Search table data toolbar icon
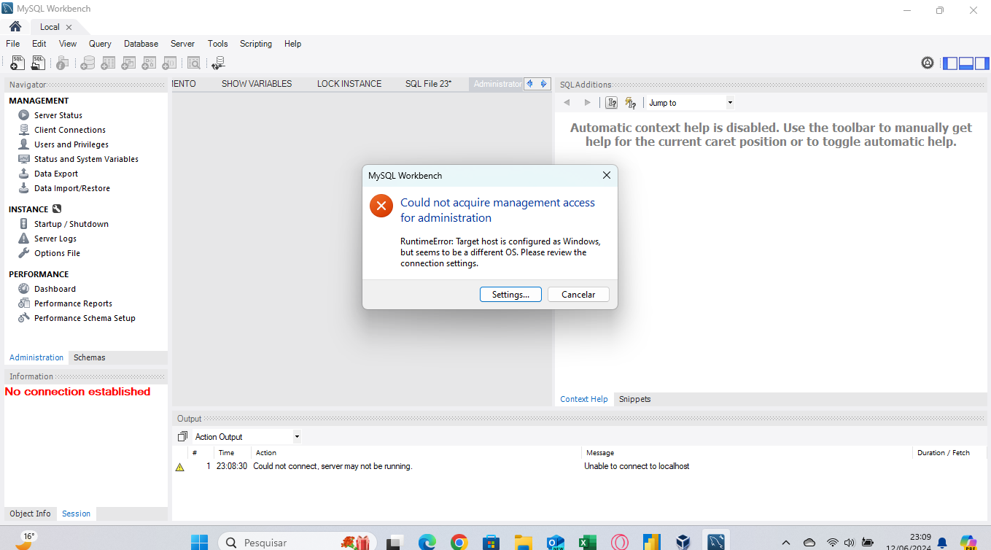The height and width of the screenshot is (550, 991). 193,63
